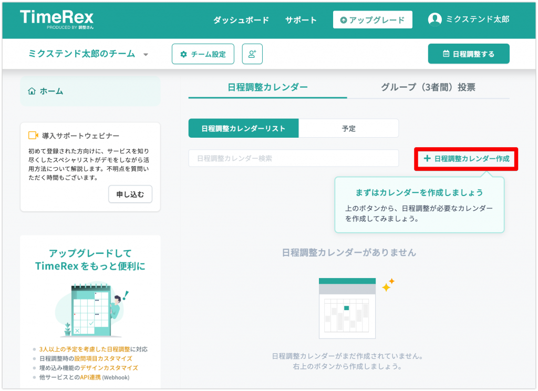This screenshot has width=538, height=391.
Task: Open the ダッシュボード menu item
Action: tap(241, 19)
